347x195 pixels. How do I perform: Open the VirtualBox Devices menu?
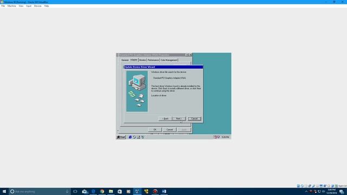point(37,6)
